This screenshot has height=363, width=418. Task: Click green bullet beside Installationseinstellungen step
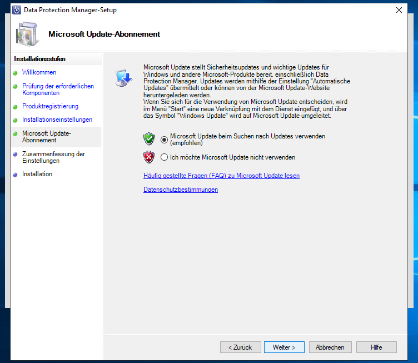tap(15, 120)
